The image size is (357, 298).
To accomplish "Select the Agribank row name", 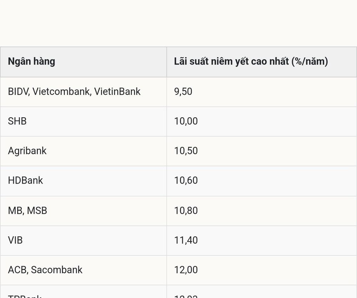I will (27, 151).
